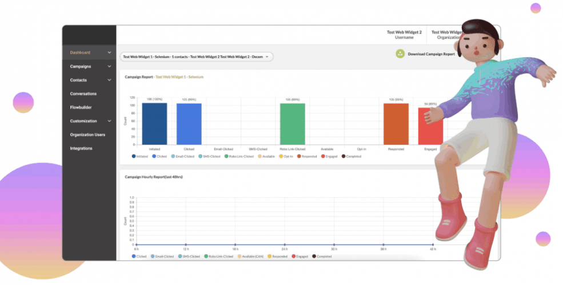Toggle Completed legend in Hourly Report
This screenshot has height=285, width=563.
(322, 256)
